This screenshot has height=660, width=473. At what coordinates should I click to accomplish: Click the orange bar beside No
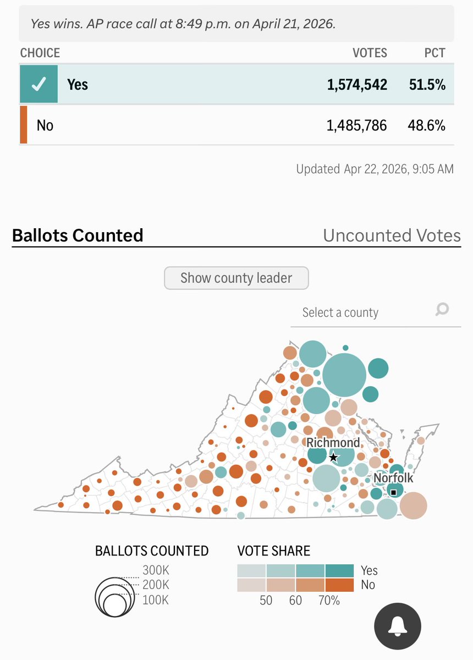point(24,125)
